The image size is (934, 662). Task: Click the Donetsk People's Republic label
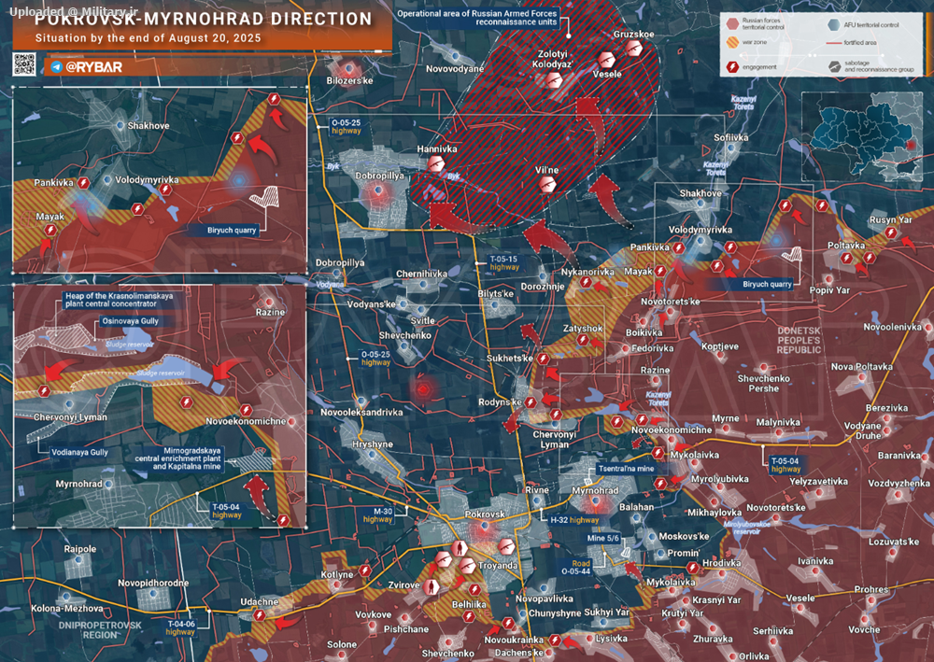(799, 340)
